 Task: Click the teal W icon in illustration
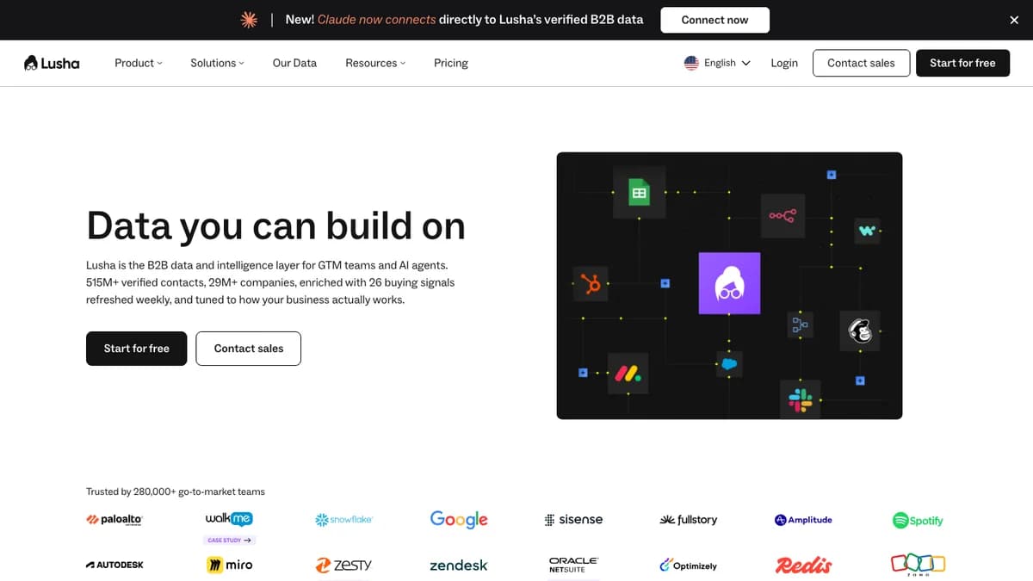[x=868, y=231]
